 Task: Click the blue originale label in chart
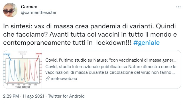point(7,54)
